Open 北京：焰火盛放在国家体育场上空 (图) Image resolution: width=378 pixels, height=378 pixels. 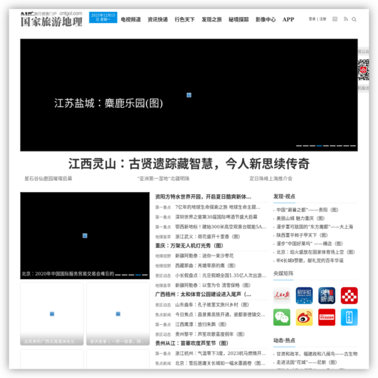[315, 252]
